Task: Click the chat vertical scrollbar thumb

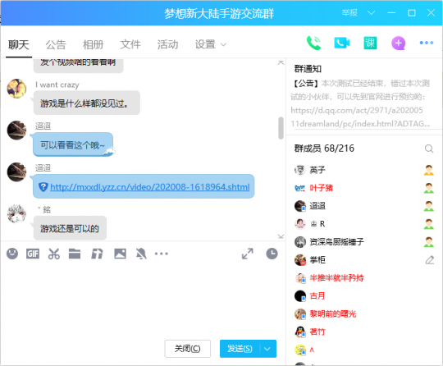Action: point(281,128)
